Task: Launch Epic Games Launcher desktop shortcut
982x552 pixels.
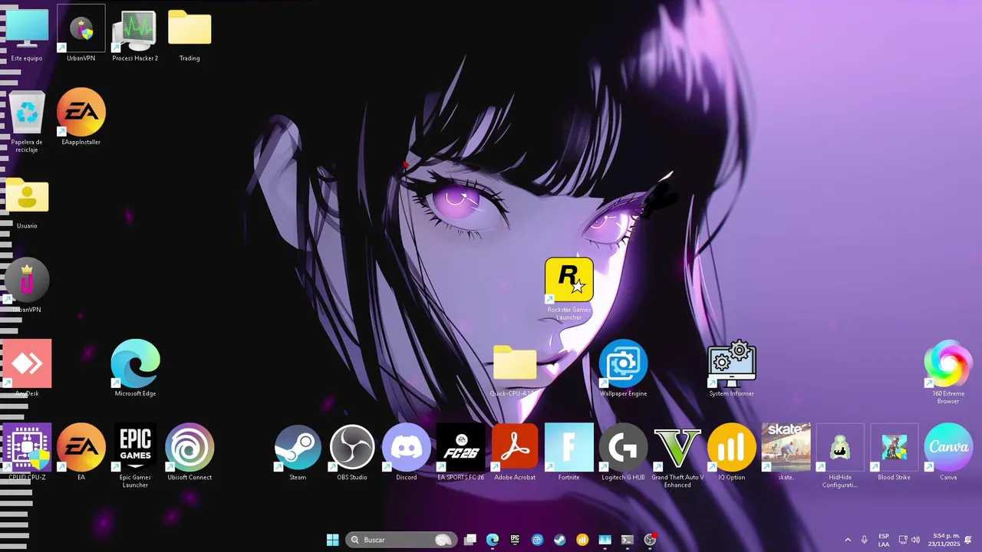Action: [135, 455]
